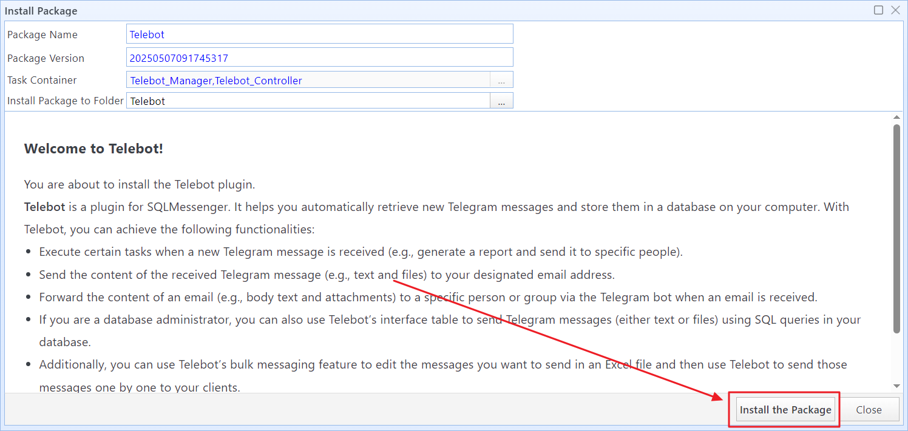Focus the Package Name field containing Telebot
Screen dimensions: 908x431
(320, 34)
